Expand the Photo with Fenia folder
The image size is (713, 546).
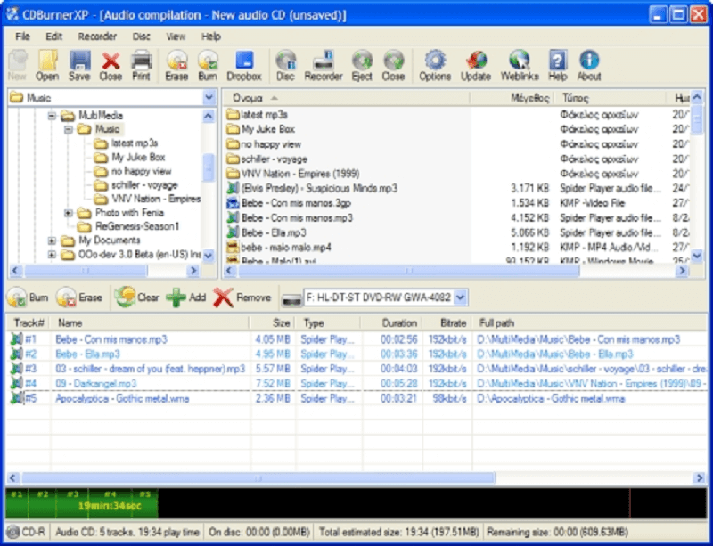coord(69,213)
